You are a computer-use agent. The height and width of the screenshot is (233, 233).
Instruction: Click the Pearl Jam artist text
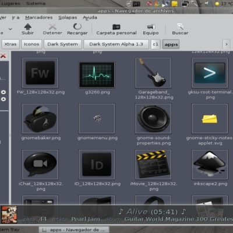click(x=86, y=219)
